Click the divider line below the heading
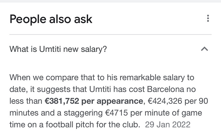Image resolution: width=221 pixels, height=137 pixels. (110, 34)
